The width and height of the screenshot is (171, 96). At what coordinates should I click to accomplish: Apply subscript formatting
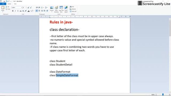click(x=23, y=11)
